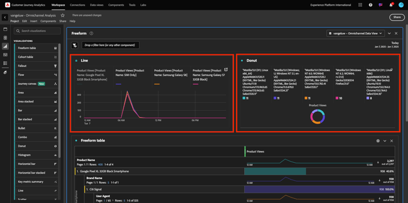Open the app switcher grid icon
The width and height of the screenshot is (408, 203).
click(x=360, y=5)
